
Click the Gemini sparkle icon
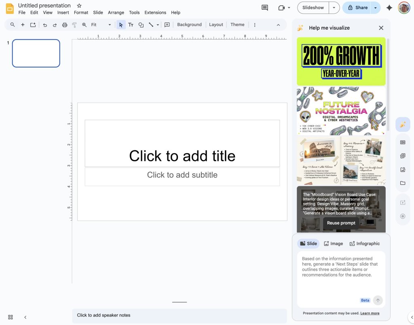[389, 8]
